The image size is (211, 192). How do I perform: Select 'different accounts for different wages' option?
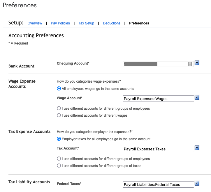pyautogui.click(x=59, y=115)
